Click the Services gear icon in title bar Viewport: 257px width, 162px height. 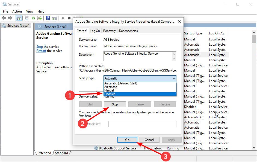click(4, 4)
